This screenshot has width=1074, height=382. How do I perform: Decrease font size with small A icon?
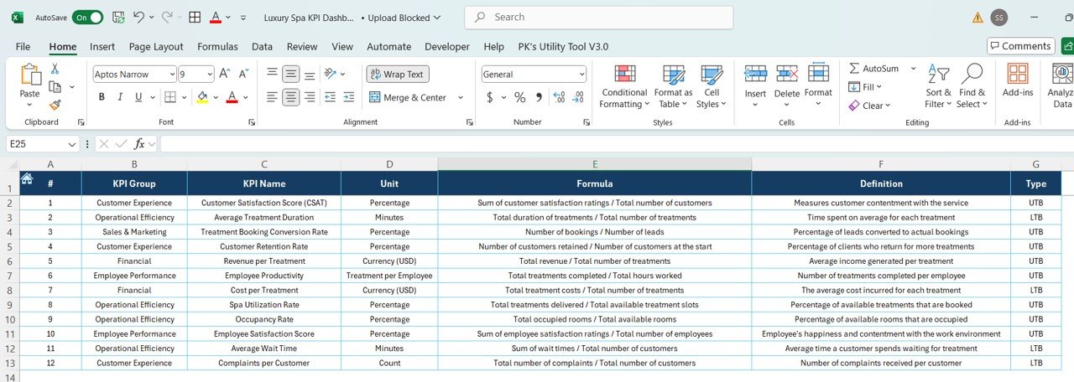tap(242, 74)
